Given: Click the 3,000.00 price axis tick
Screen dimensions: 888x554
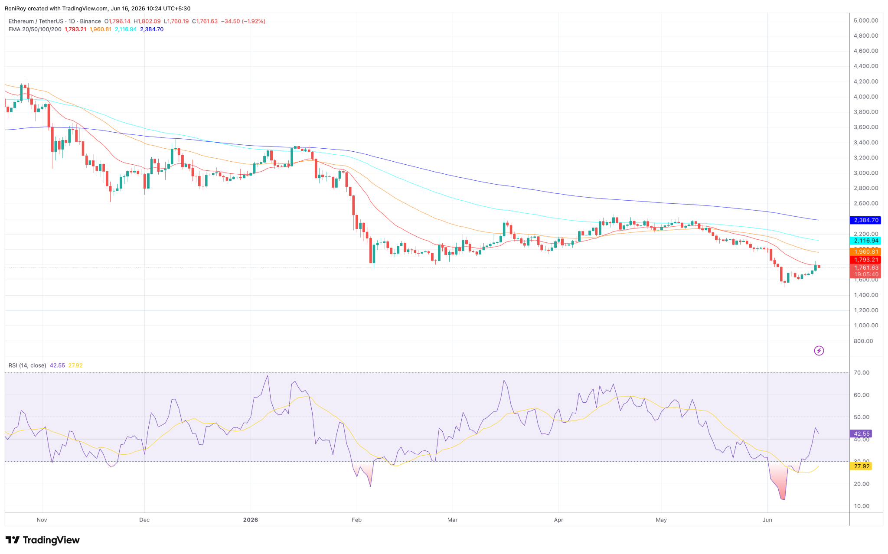Looking at the screenshot, I should point(865,173).
